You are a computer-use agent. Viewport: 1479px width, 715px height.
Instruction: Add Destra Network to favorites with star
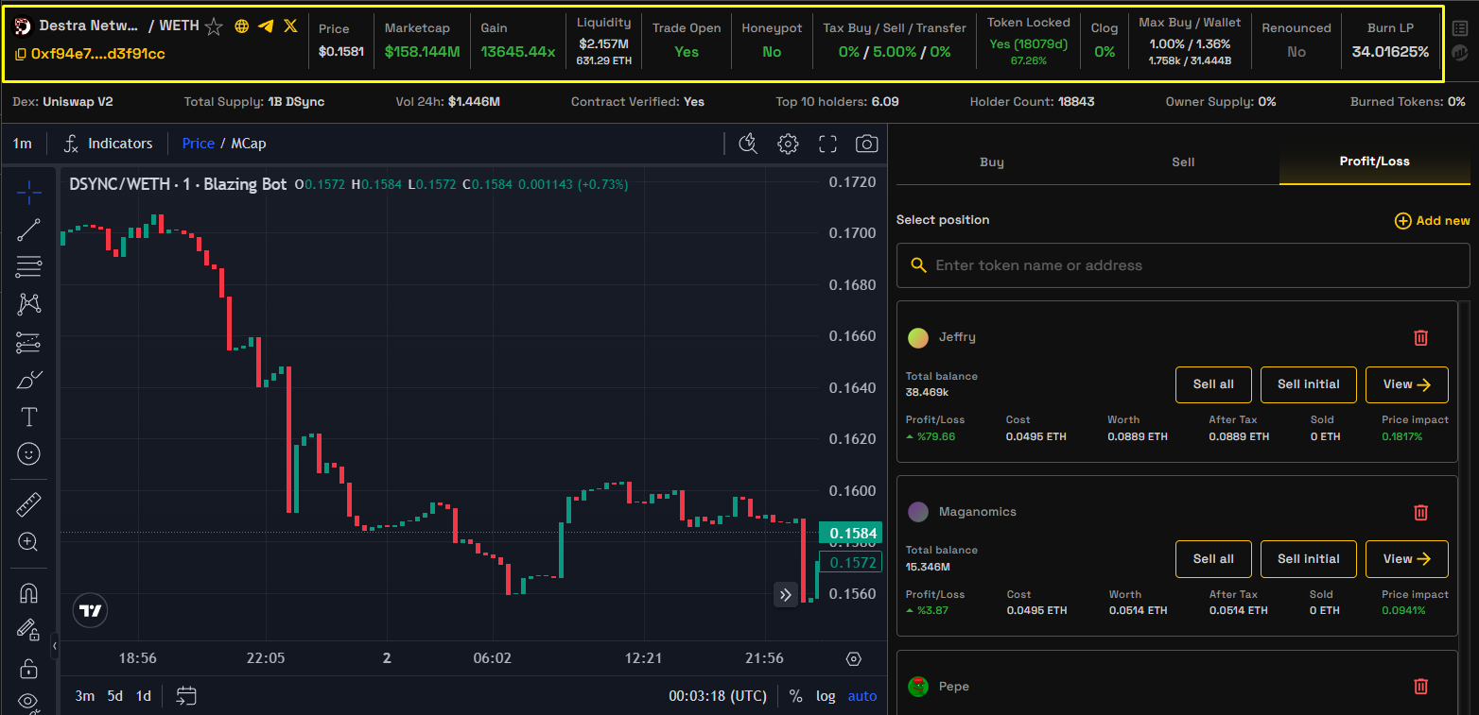214,26
